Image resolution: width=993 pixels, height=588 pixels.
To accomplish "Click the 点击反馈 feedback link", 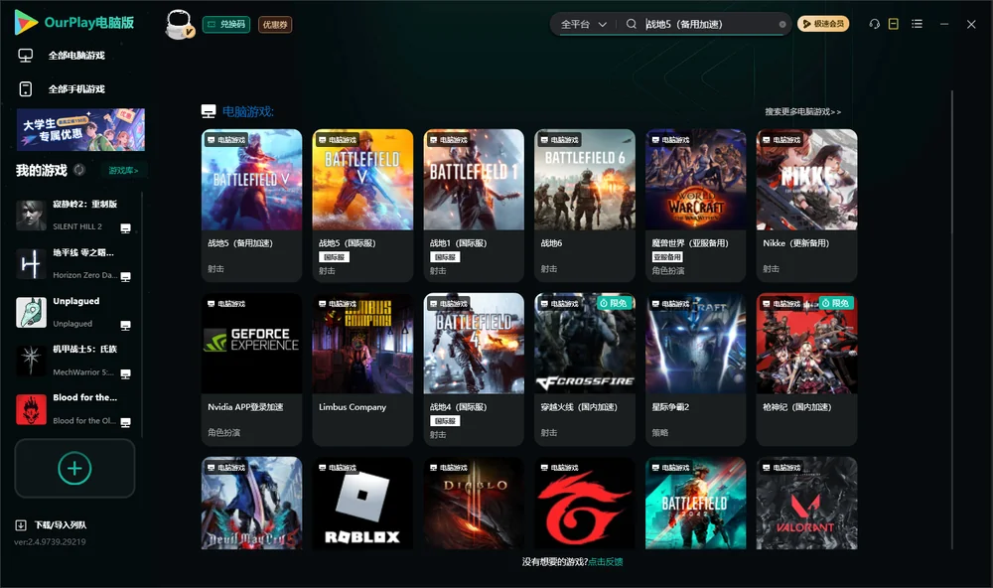I will tap(606, 561).
